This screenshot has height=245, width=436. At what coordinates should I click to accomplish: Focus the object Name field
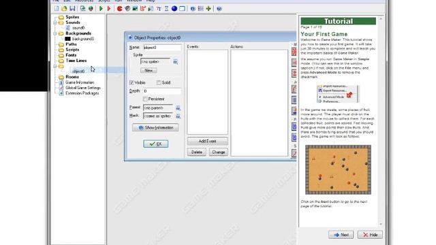coord(162,48)
